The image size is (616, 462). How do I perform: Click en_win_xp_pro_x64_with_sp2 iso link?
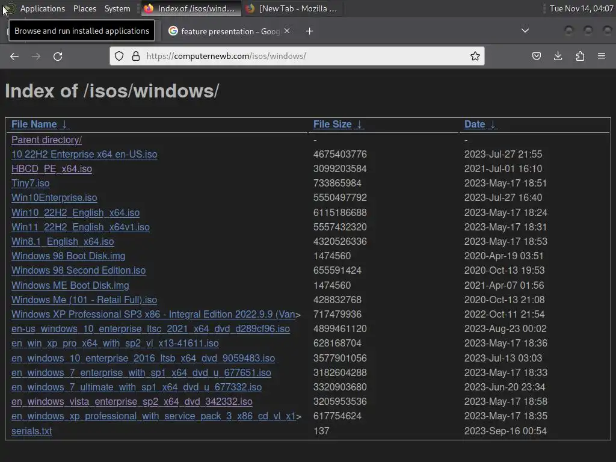(115, 343)
